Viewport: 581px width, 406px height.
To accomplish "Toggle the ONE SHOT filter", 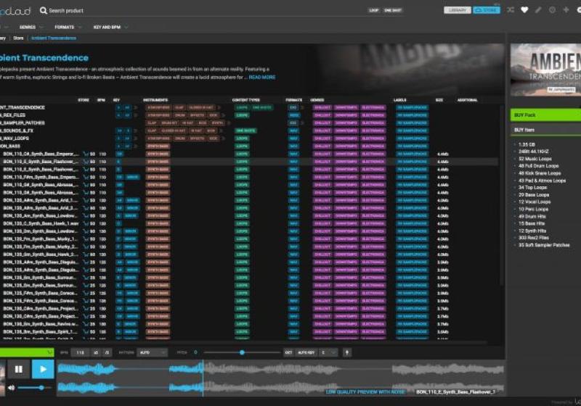I will tap(392, 11).
